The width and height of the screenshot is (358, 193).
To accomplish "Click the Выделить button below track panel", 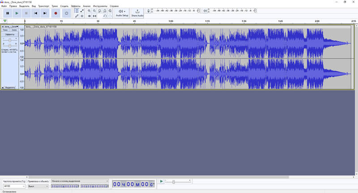I will (x=10, y=88).
